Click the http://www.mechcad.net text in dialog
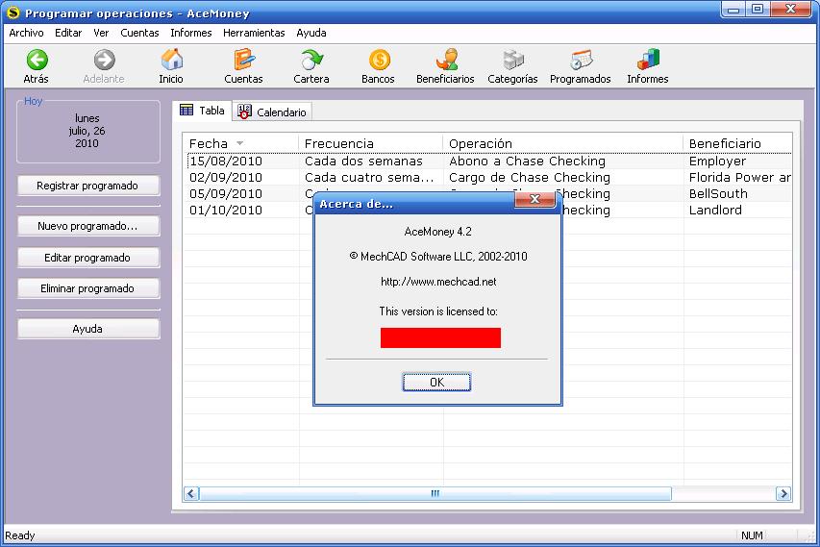Screen dimensions: 820x547 point(438,282)
